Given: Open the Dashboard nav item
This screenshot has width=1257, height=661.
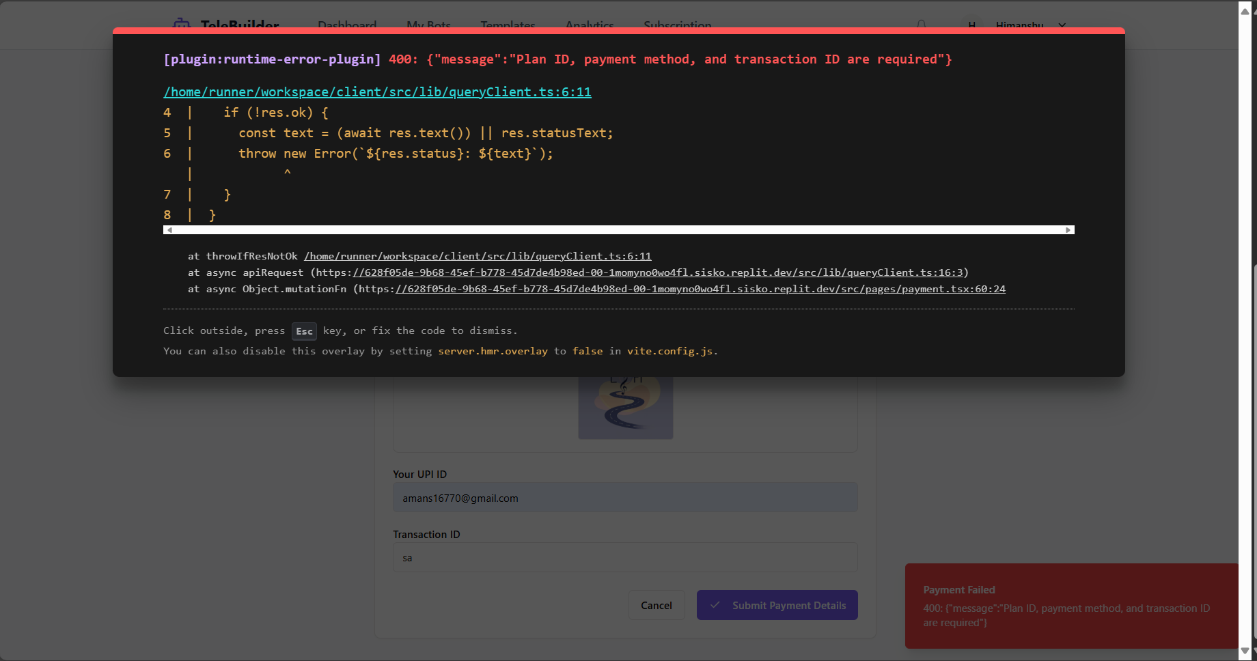Looking at the screenshot, I should (347, 25).
